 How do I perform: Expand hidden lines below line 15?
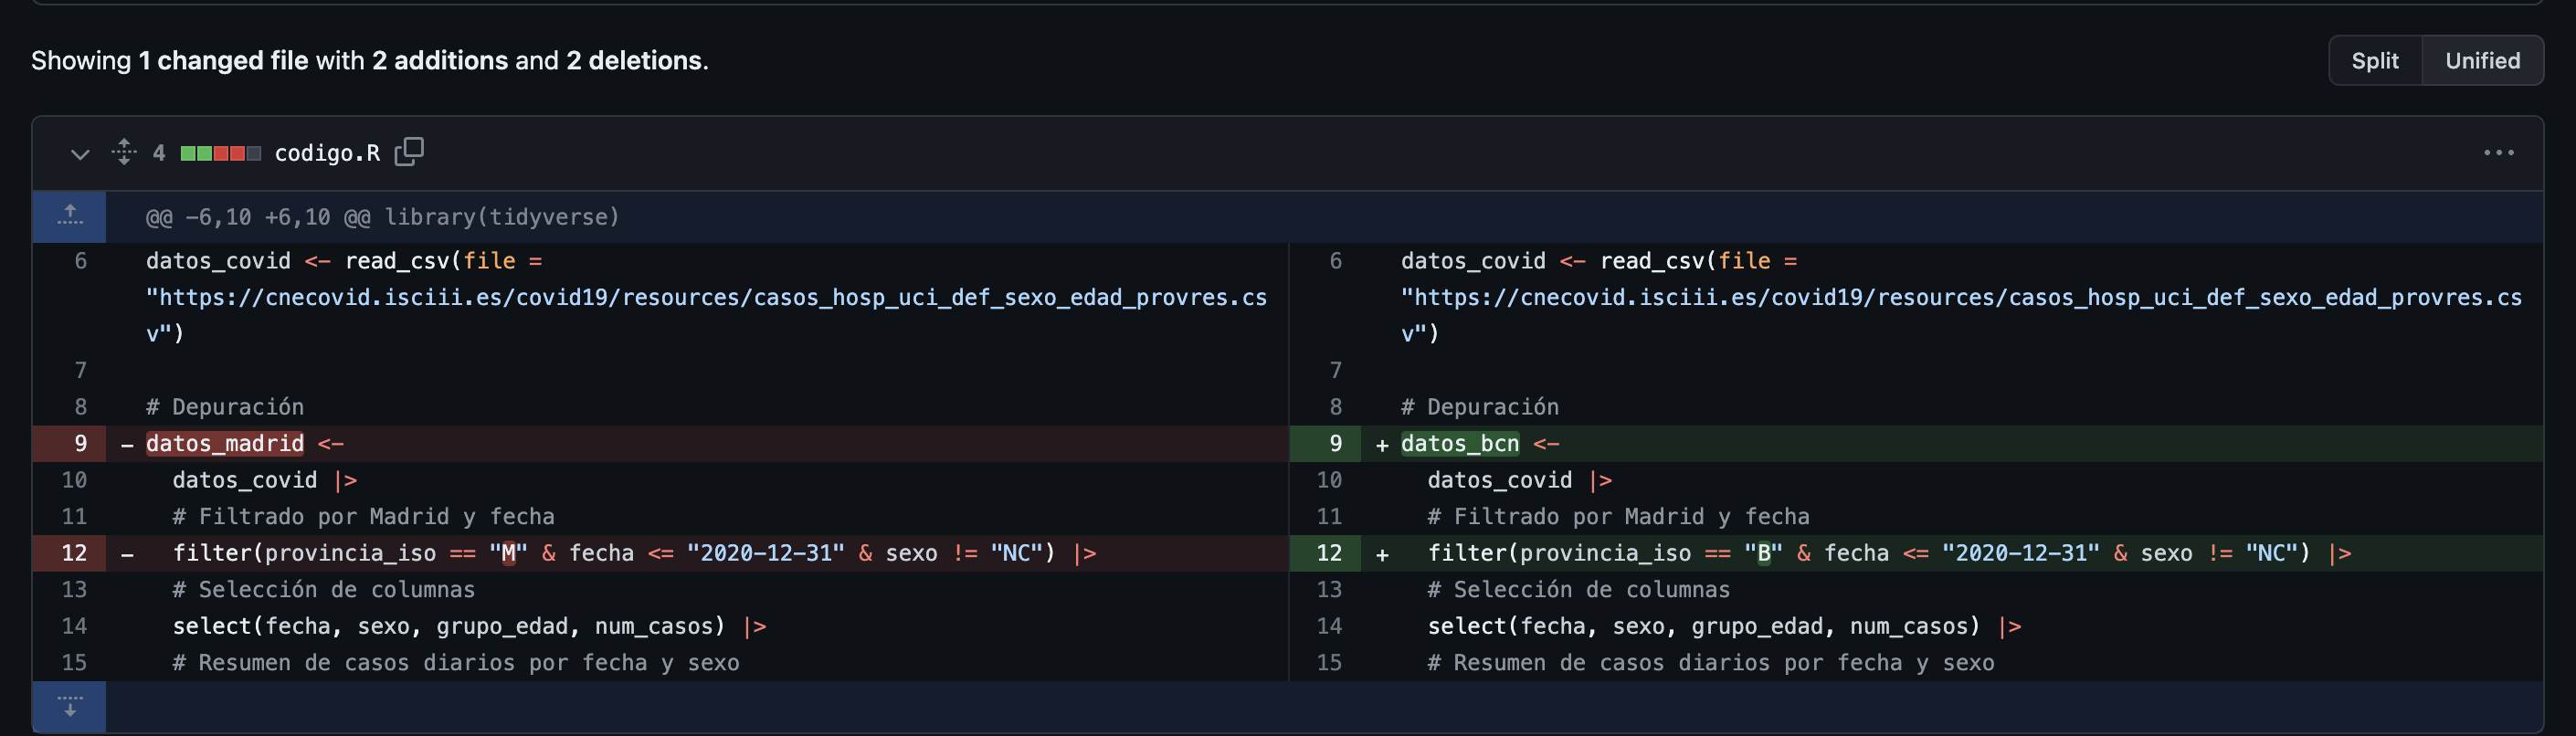coord(69,706)
